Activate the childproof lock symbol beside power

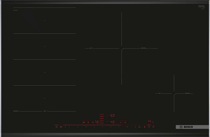point(61,127)
